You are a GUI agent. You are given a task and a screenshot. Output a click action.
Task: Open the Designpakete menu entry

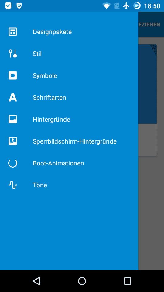52,32
